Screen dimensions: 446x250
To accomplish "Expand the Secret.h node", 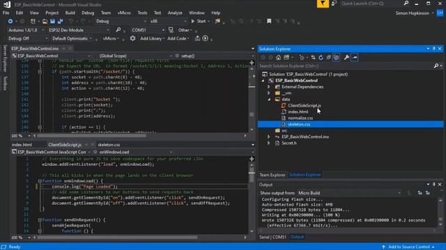I will 269,143.
